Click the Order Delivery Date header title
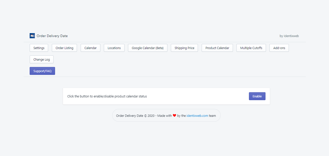The height and width of the screenshot is (156, 329). (x=52, y=36)
